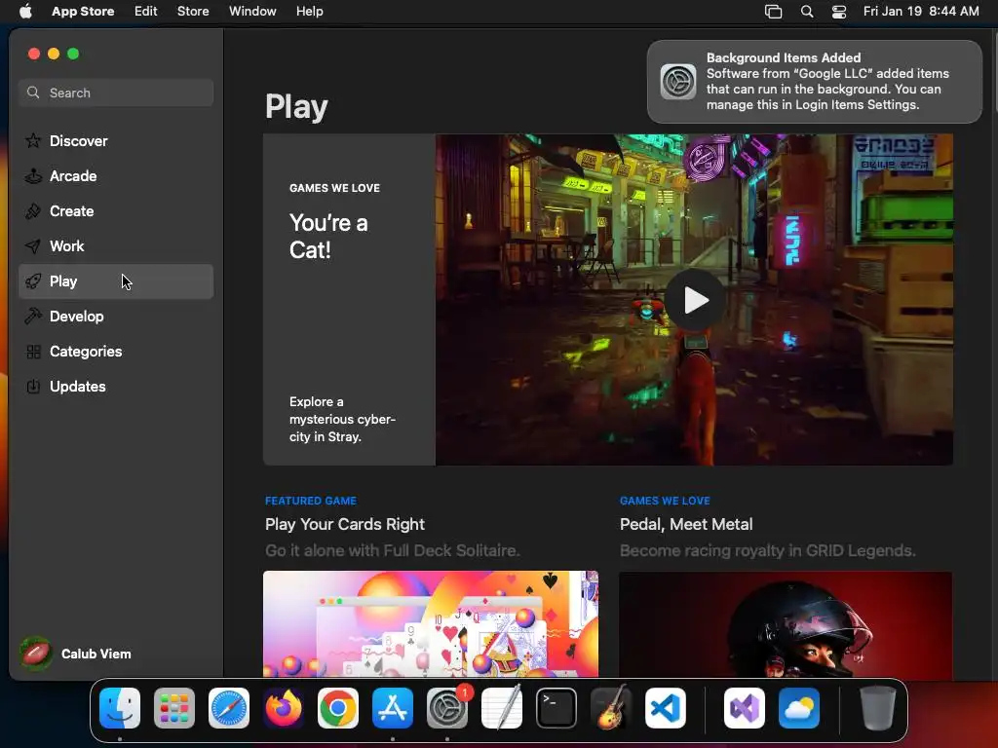Screen dimensions: 998x748
Task: Click the Stage Manager menu bar icon
Action: click(x=773, y=12)
